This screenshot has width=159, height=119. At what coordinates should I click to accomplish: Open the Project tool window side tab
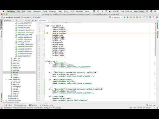1,24
